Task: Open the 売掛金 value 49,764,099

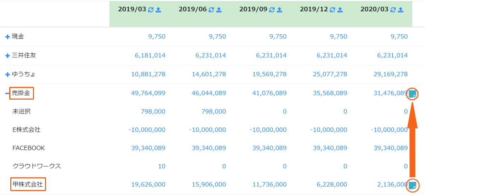Action: click(x=148, y=93)
